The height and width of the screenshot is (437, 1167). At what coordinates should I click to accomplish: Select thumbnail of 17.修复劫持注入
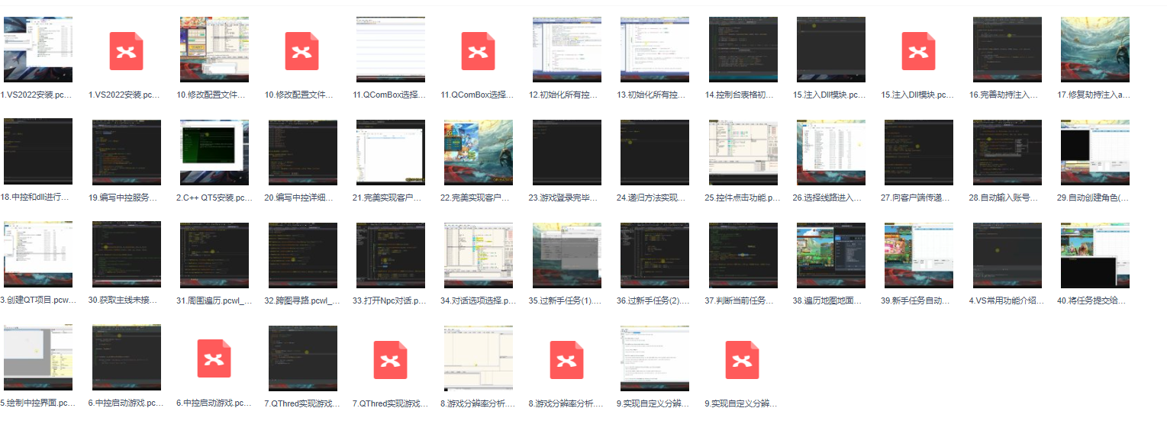[1095, 50]
